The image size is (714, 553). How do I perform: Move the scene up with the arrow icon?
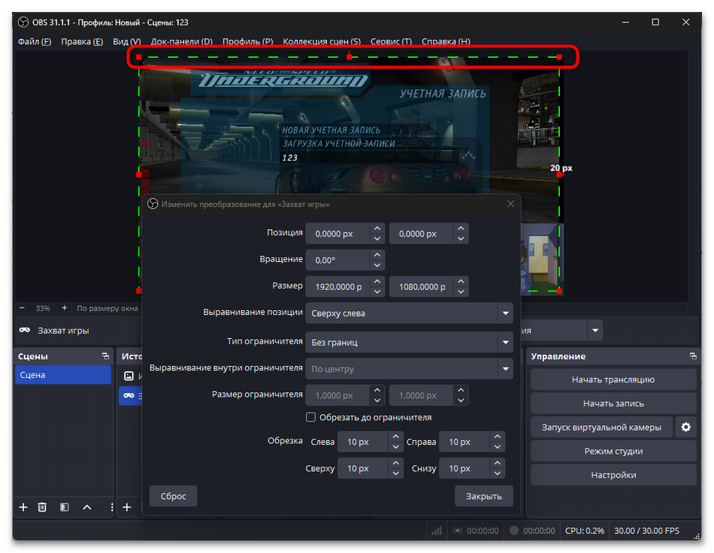click(87, 507)
